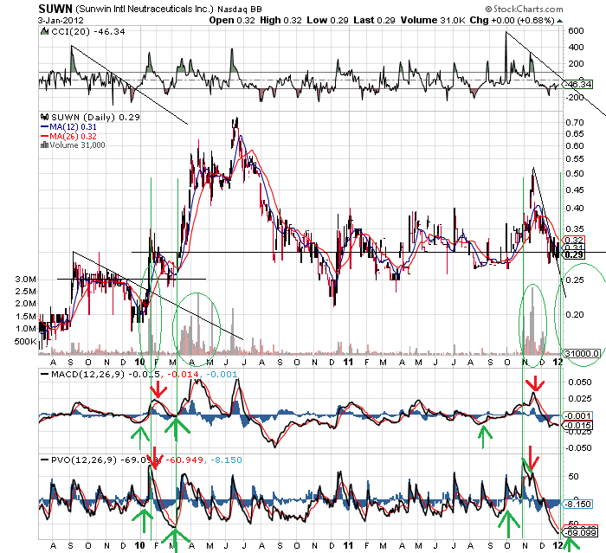This screenshot has width=606, height=553.
Task: Click the 0.50 price axis label
Action: click(574, 173)
